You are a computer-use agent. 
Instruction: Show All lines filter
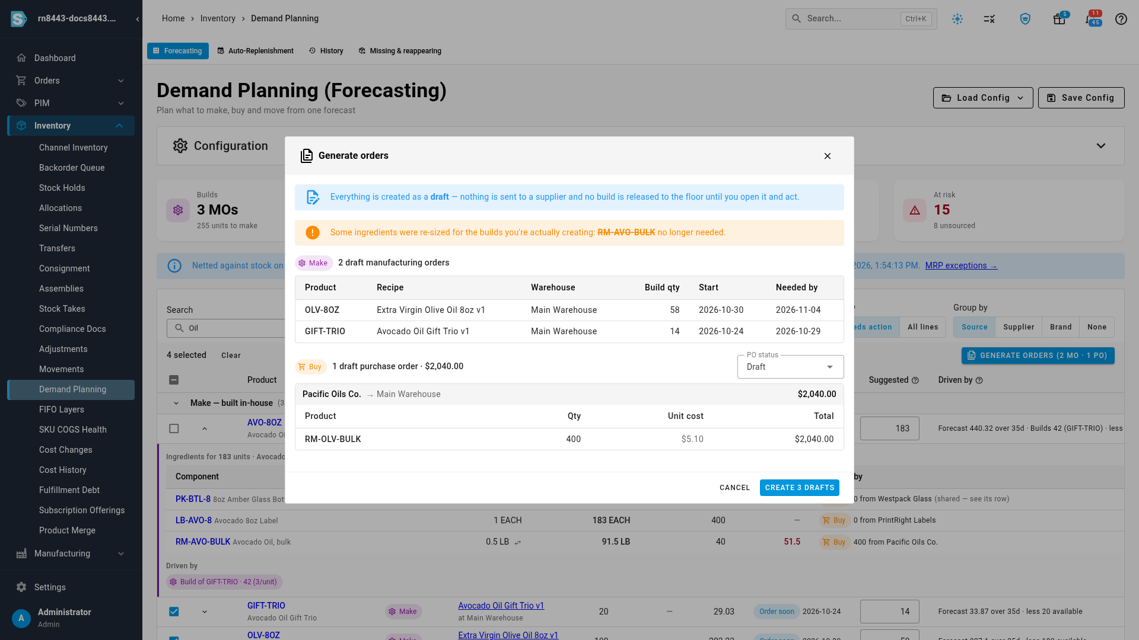click(922, 327)
